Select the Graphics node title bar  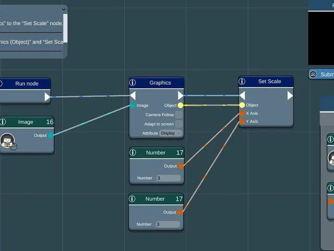pyautogui.click(x=157, y=83)
